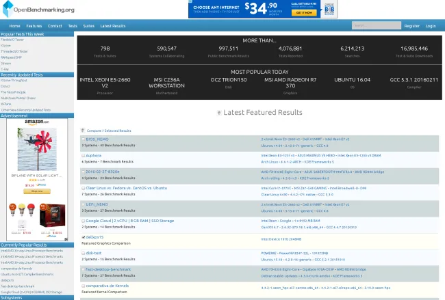The width and height of the screenshot is (445, 300).
Task: Open the Home menu item
Action: point(14,26)
